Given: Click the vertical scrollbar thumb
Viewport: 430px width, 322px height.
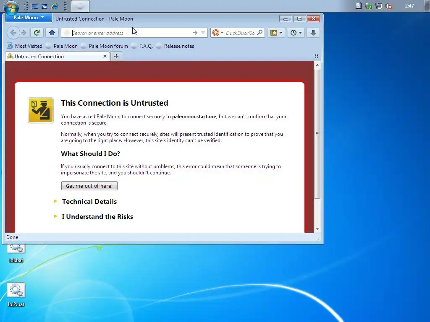Looking at the screenshot, I should click(317, 134).
